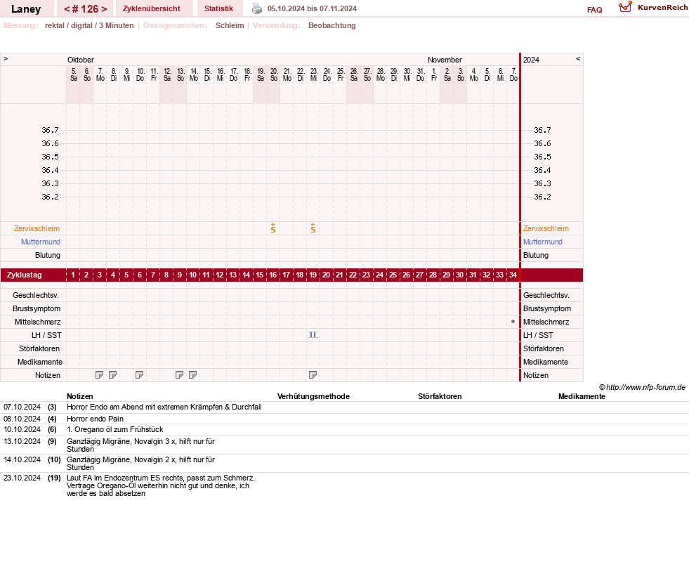This screenshot has width=689, height=562.
Task: Open the FAQ link
Action: point(594,10)
